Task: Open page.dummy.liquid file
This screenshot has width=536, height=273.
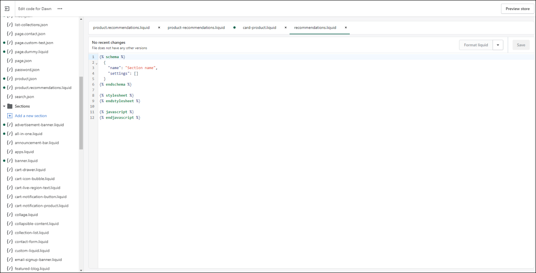Action: click(31, 52)
